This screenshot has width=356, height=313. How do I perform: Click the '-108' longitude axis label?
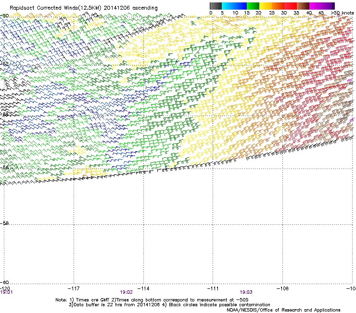[283, 288]
